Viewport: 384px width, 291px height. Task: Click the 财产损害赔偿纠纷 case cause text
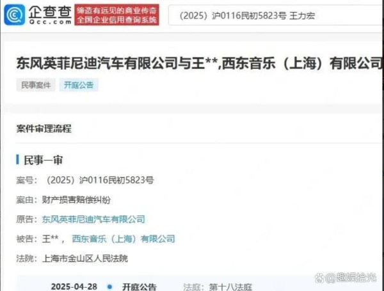click(x=76, y=200)
